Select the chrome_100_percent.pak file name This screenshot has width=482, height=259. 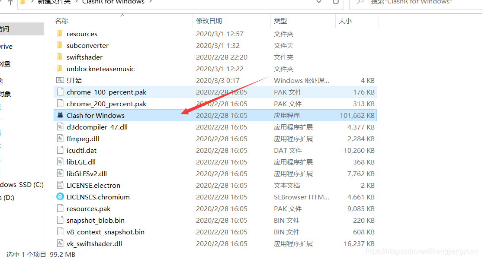[x=106, y=92]
